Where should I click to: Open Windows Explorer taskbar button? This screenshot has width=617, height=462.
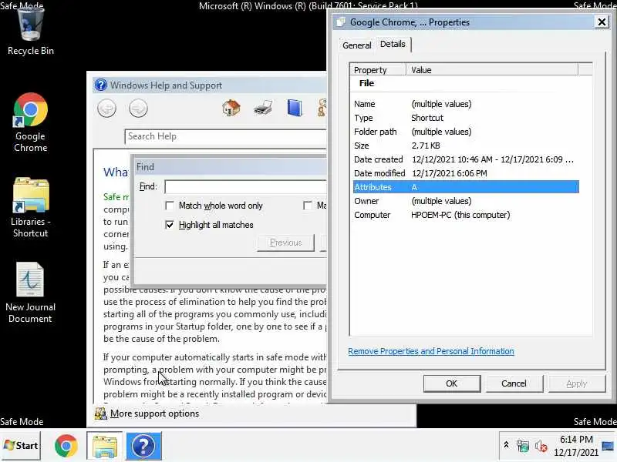click(x=104, y=446)
